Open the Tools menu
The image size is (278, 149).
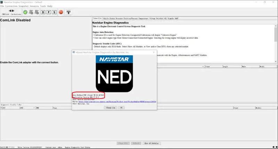coord(43,6)
